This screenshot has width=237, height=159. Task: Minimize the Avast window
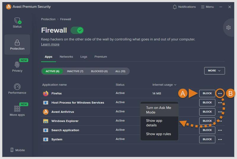[x=221, y=7]
